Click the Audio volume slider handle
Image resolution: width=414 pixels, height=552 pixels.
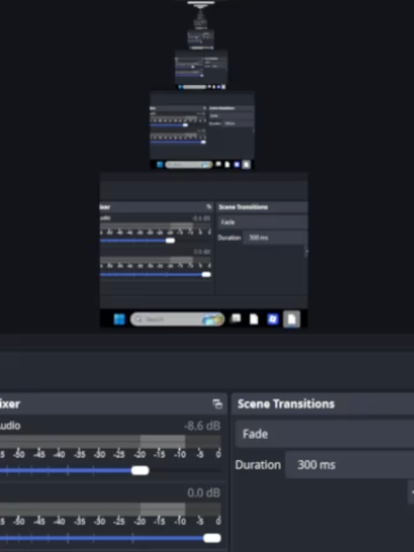point(140,470)
